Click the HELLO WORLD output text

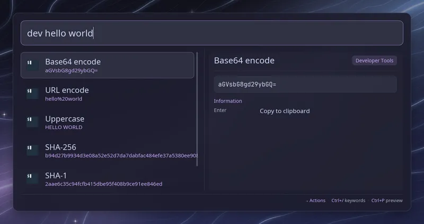[64, 127]
